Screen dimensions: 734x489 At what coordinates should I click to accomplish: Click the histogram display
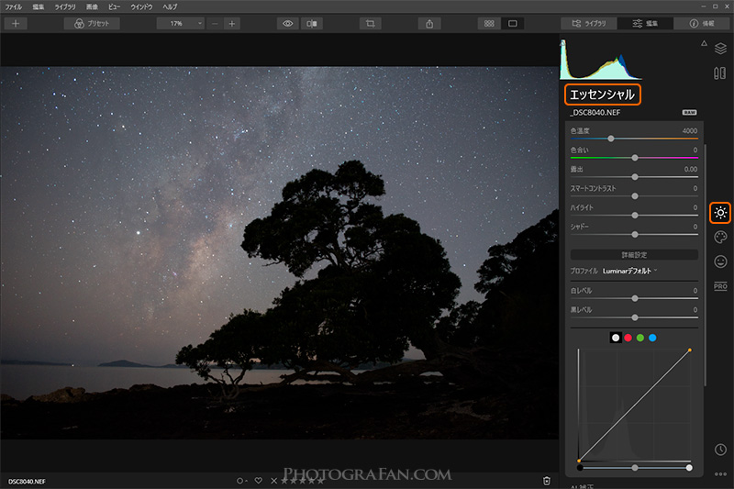[x=601, y=60]
